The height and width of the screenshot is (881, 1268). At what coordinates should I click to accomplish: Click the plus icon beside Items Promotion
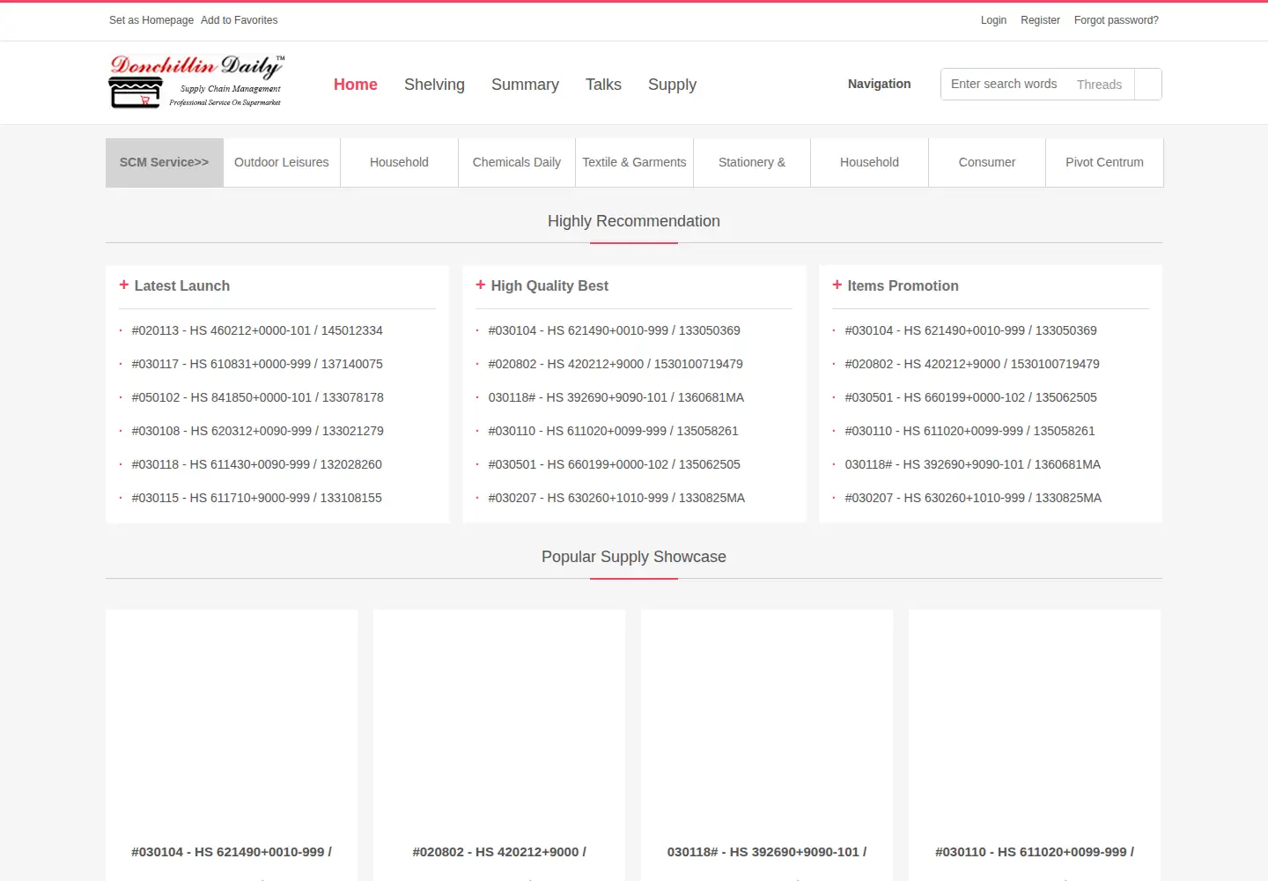click(837, 285)
